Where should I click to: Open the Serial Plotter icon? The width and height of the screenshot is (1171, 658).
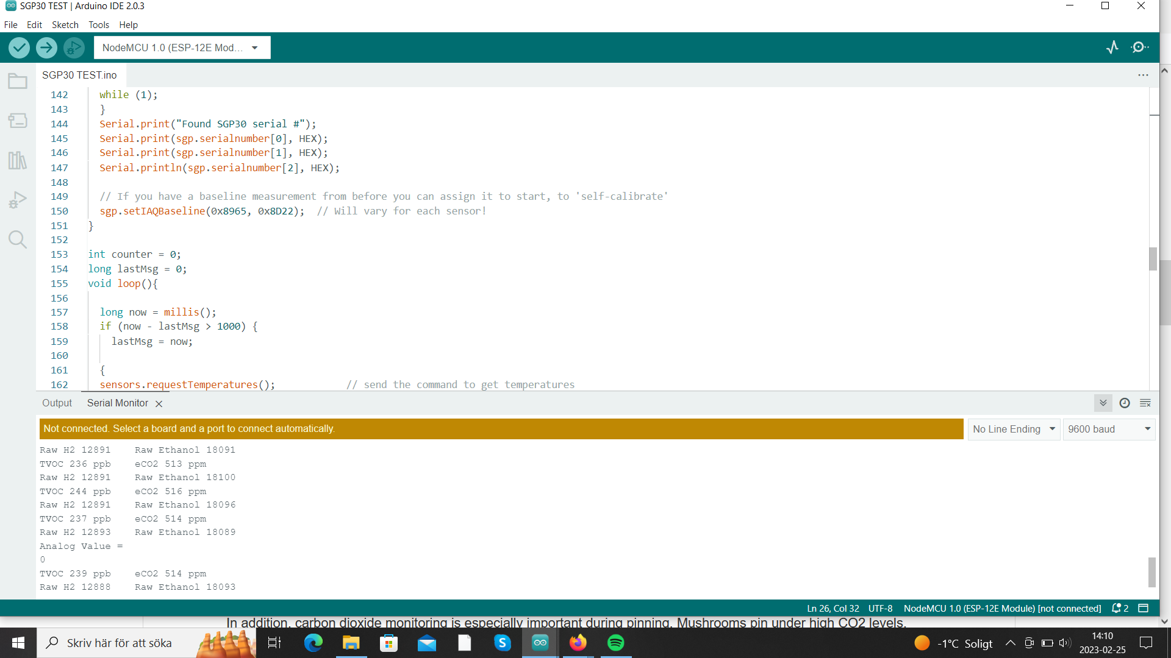pyautogui.click(x=1112, y=48)
